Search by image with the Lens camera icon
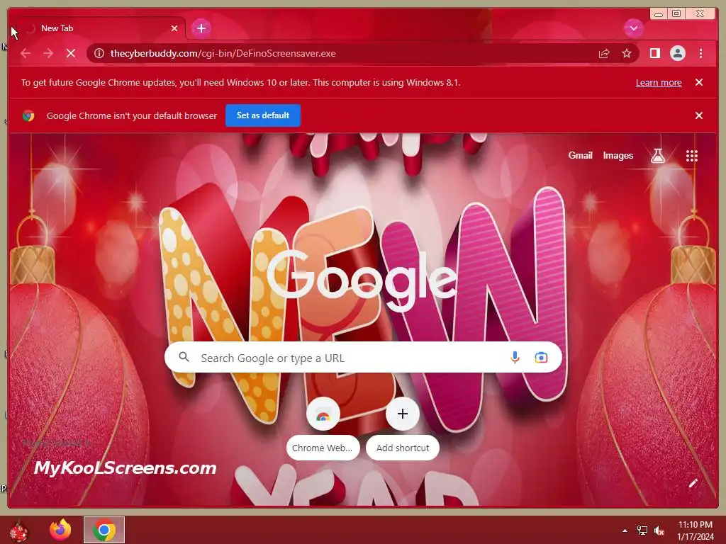The image size is (726, 544). 541,357
